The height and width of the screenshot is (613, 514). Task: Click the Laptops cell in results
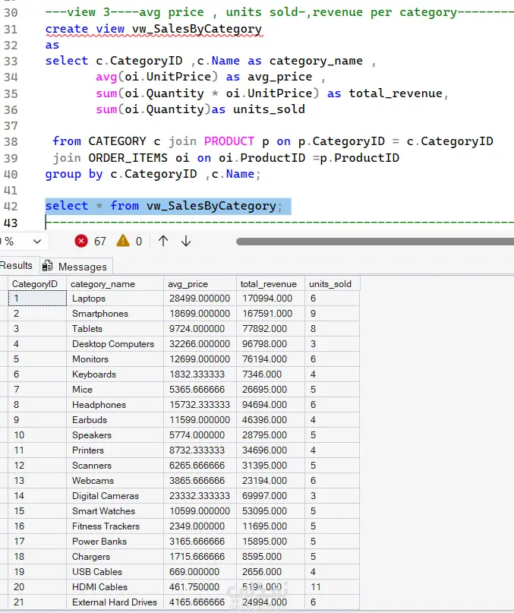click(115, 299)
